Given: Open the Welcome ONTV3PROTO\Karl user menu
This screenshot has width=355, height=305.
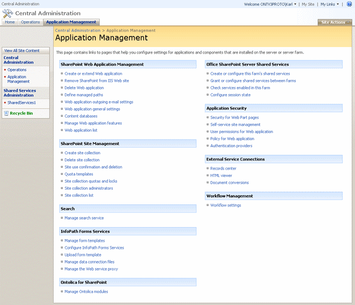Looking at the screenshot, I should pos(270,4).
